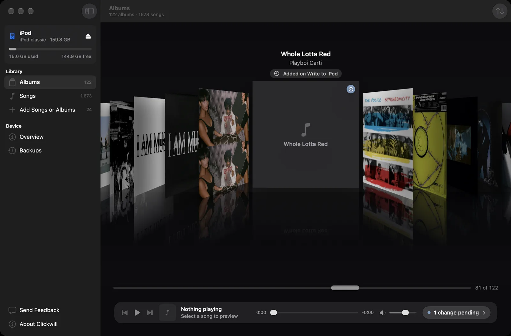The width and height of the screenshot is (511, 336).
Task: Click the blue iPod device icon
Action: [x=12, y=36]
